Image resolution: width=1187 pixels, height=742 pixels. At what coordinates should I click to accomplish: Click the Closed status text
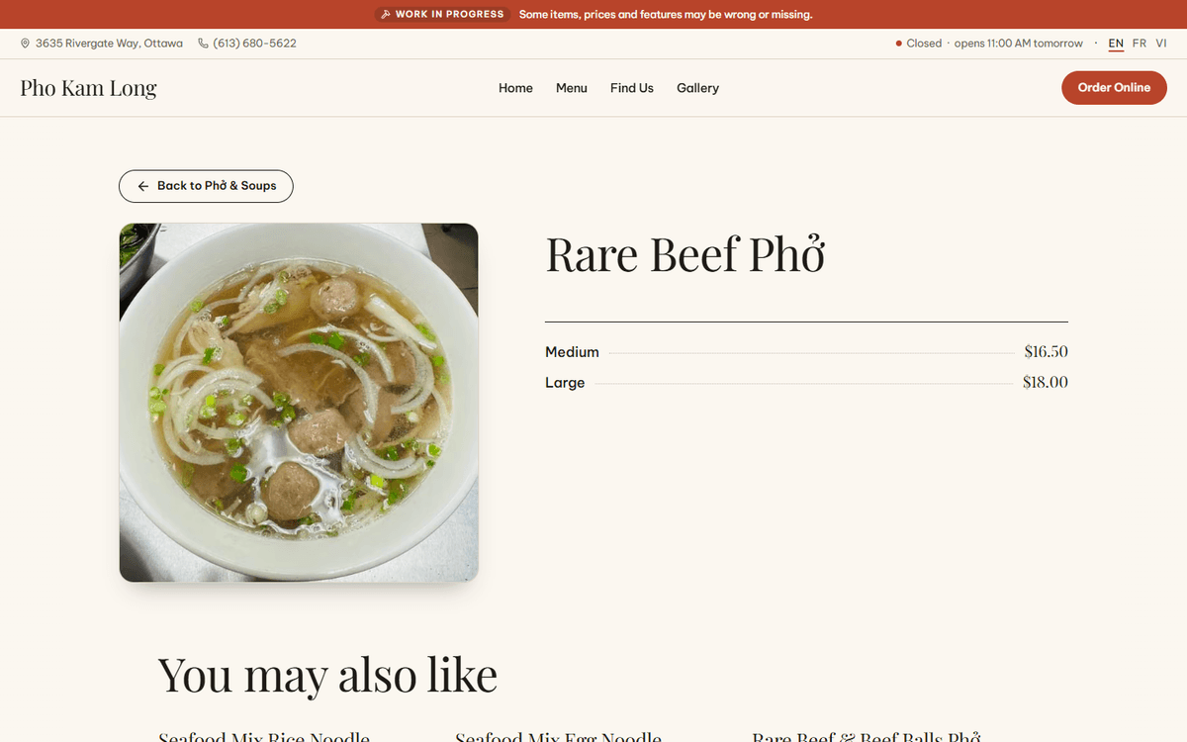point(924,44)
